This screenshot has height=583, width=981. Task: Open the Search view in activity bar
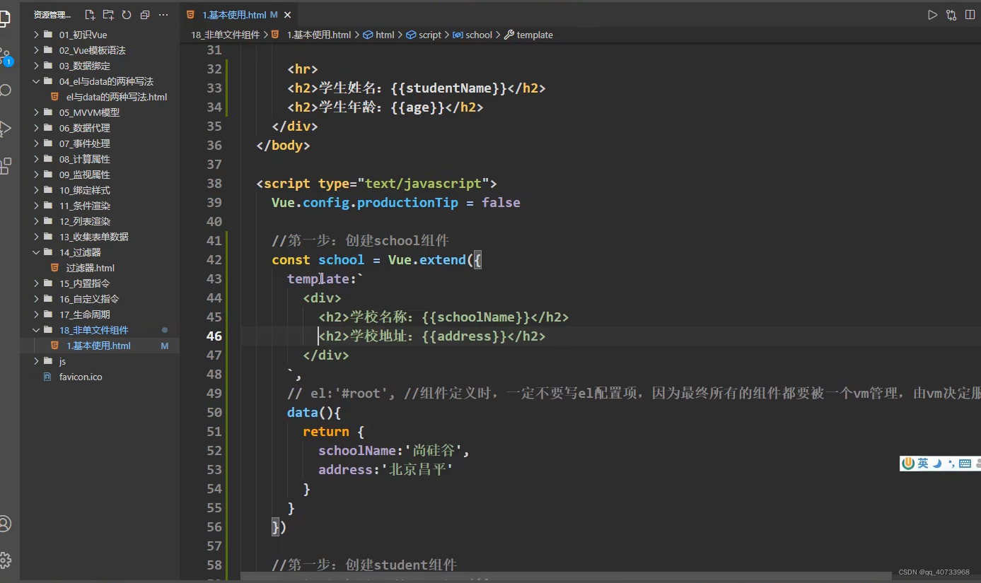[5, 90]
